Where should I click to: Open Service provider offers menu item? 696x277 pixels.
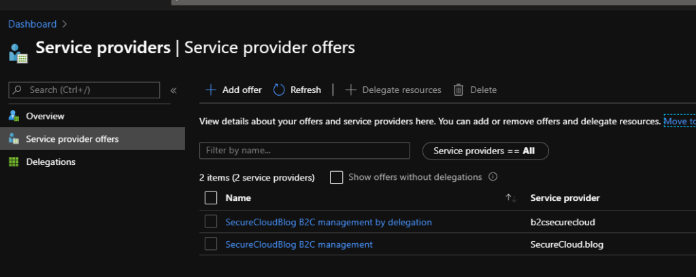tap(72, 139)
